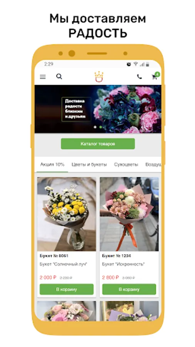Tap the Wi-Fi status icon
The height and width of the screenshot is (347, 195).
(136, 64)
